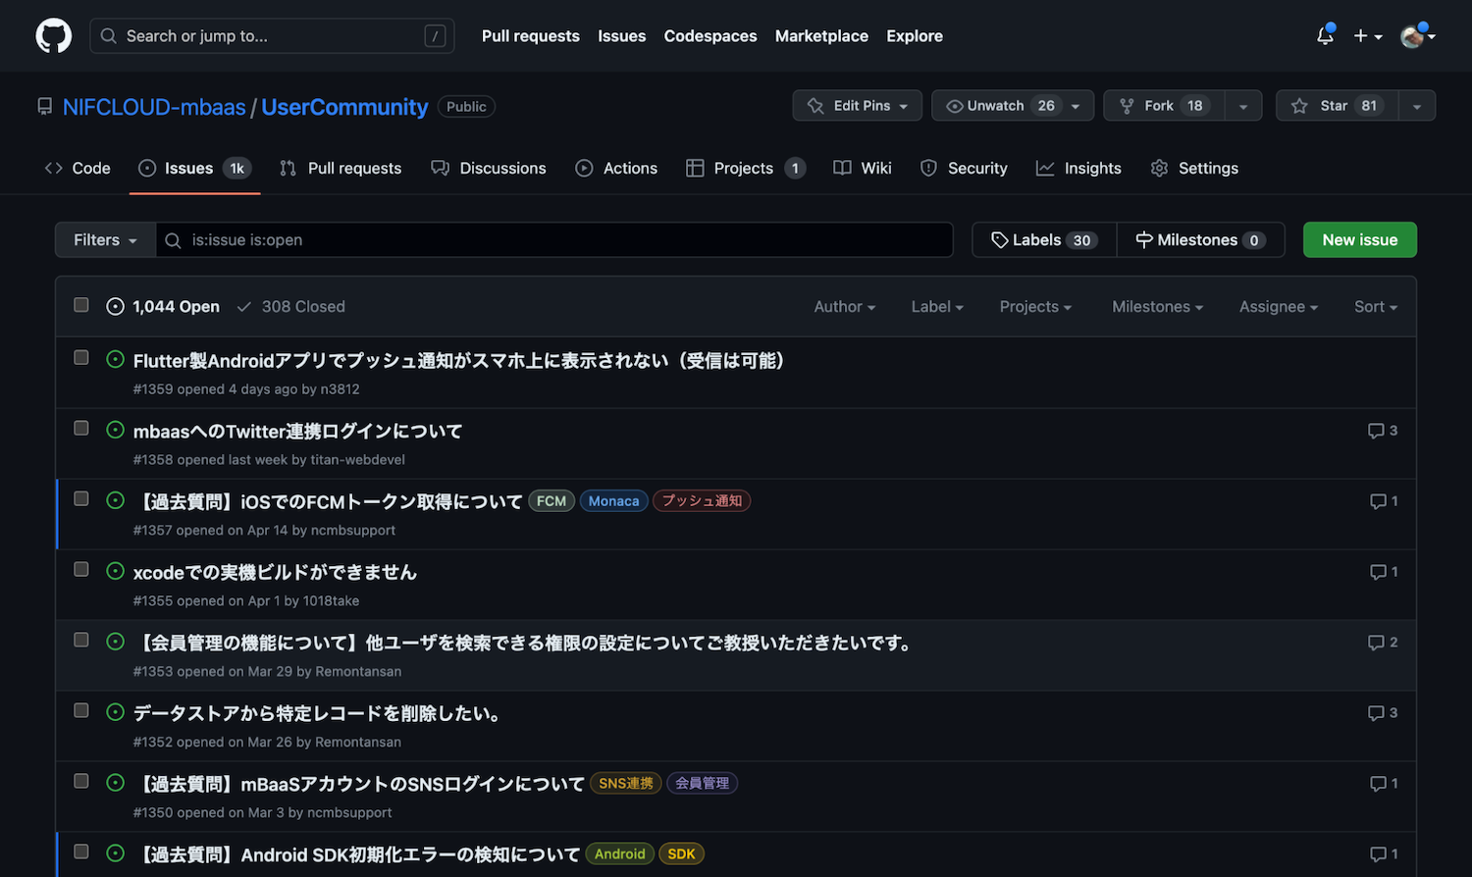Click the is:issue is:open filter field
The width and height of the screenshot is (1472, 877).
click(554, 240)
